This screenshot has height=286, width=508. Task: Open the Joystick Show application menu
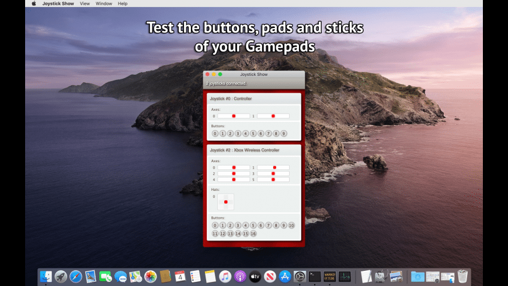58,4
